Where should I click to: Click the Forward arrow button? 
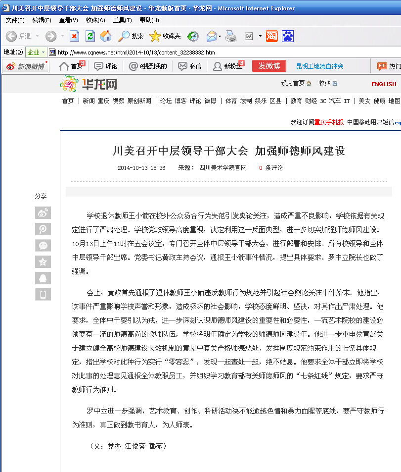(x=51, y=36)
